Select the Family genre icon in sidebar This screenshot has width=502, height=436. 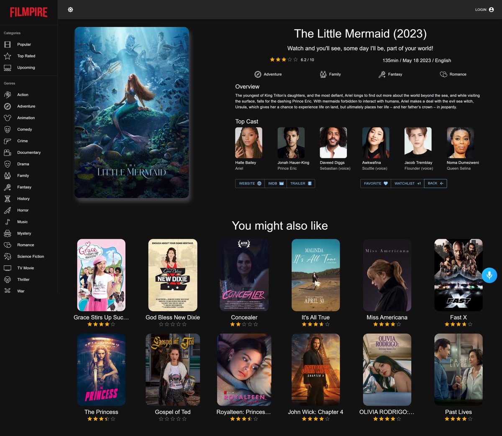pyautogui.click(x=8, y=176)
